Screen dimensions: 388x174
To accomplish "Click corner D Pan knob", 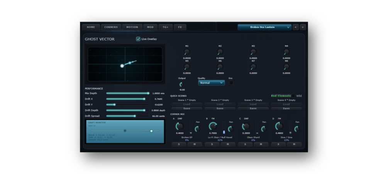I will click(297, 129).
